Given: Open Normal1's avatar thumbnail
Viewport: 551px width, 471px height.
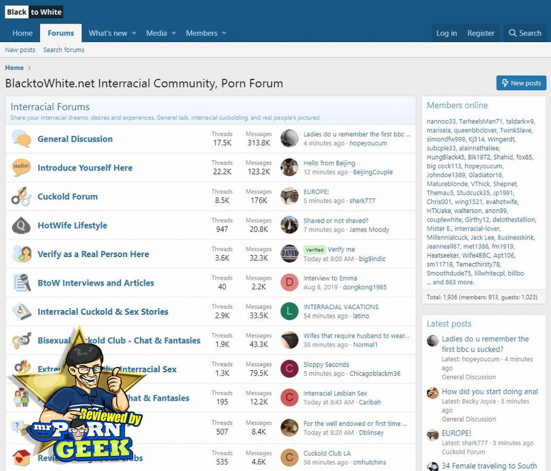Looking at the screenshot, I should (x=289, y=340).
